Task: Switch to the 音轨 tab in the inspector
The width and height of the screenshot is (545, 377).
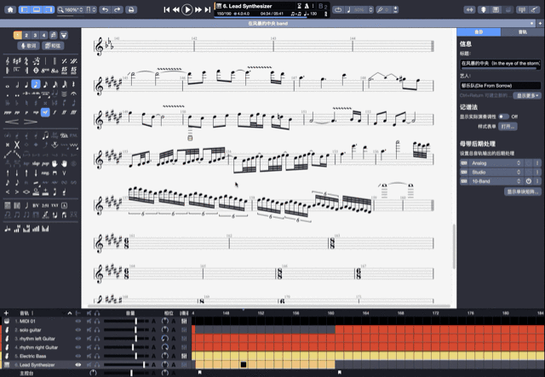Action: (x=521, y=31)
